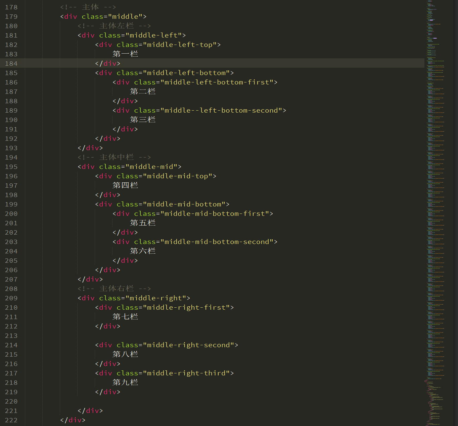Click the class value "middle--left-bottom-second"

(x=221, y=110)
